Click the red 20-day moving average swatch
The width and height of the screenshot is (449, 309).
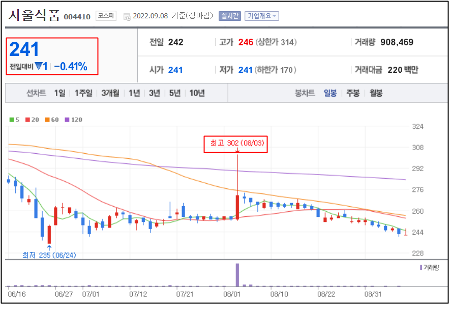pos(27,120)
